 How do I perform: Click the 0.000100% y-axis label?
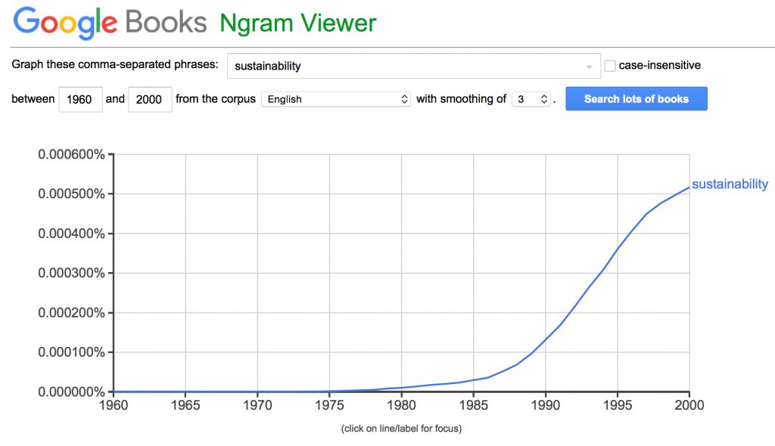pos(70,352)
